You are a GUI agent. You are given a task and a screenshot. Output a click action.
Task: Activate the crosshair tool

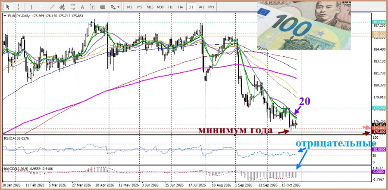pyautogui.click(x=19, y=7)
